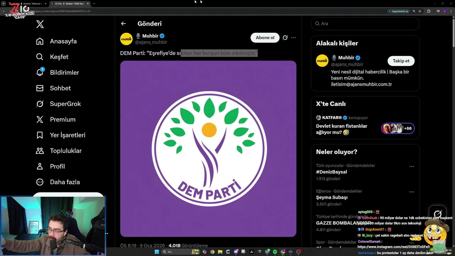The image size is (455, 256).
Task: Click the Abone ol button
Action: 265,38
